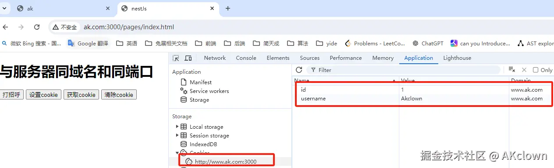The width and height of the screenshot is (554, 168).
Task: Collapse the Cookies tree node
Action: 177,153
